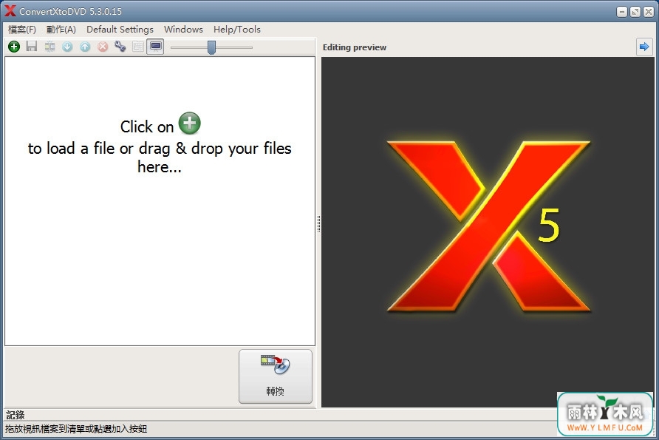This screenshot has width=659, height=440.
Task: Minimize the ConvertXtoDVD window
Action: [622, 12]
